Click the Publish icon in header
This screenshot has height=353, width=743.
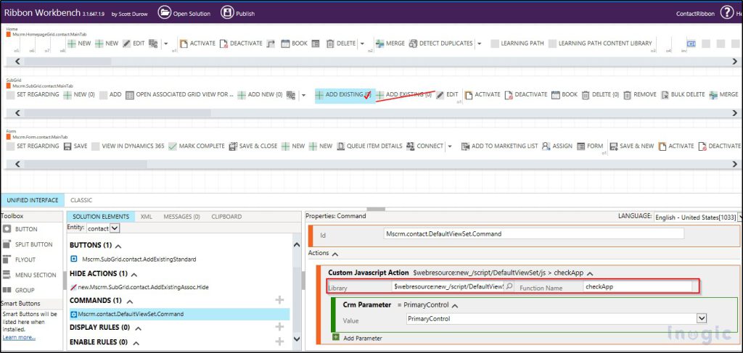point(227,12)
